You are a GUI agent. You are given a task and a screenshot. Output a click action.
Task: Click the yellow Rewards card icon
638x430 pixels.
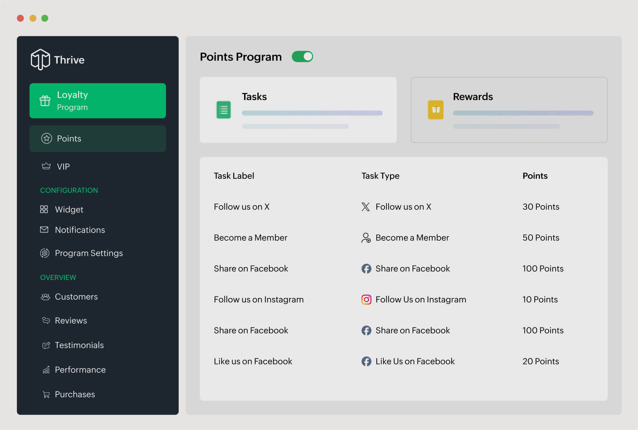coord(435,110)
